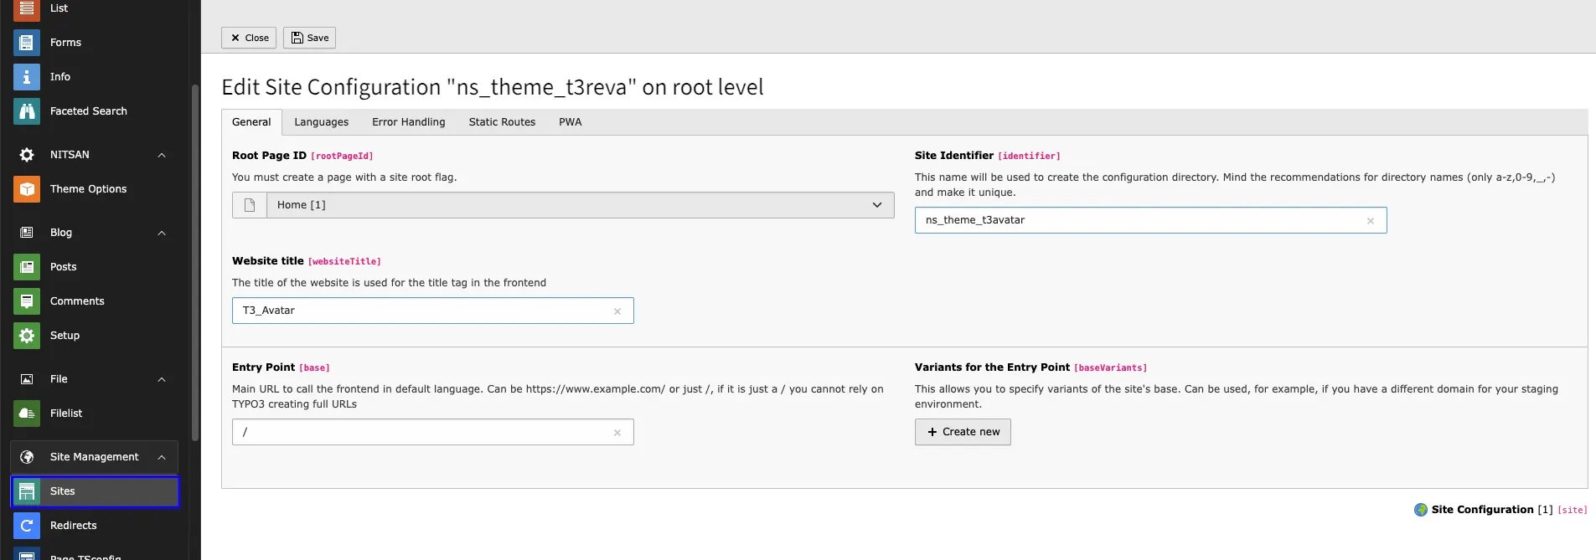Open the blog Setup gear icon
Image resolution: width=1596 pixels, height=560 pixels.
27,336
